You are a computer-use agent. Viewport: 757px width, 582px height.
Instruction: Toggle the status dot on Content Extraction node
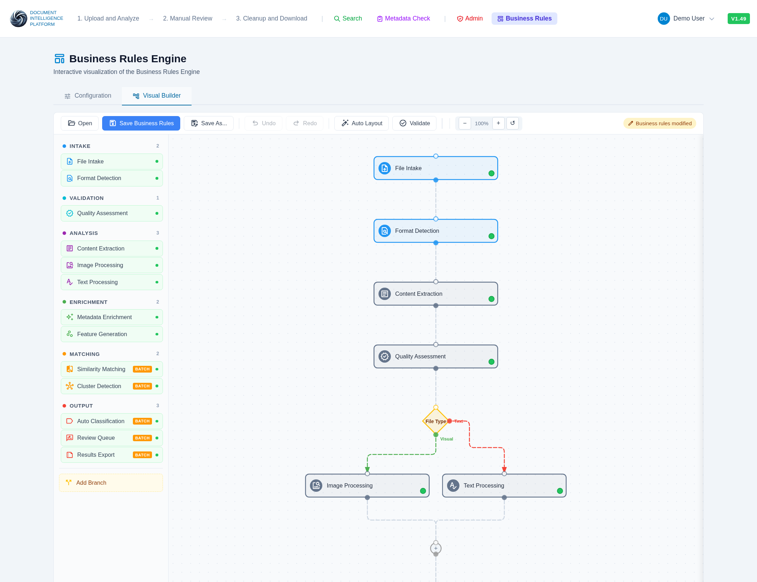pos(491,299)
